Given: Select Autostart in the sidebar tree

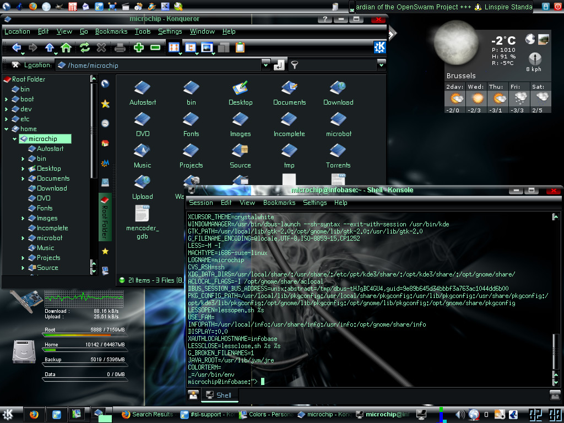Looking at the screenshot, I should tap(46, 149).
